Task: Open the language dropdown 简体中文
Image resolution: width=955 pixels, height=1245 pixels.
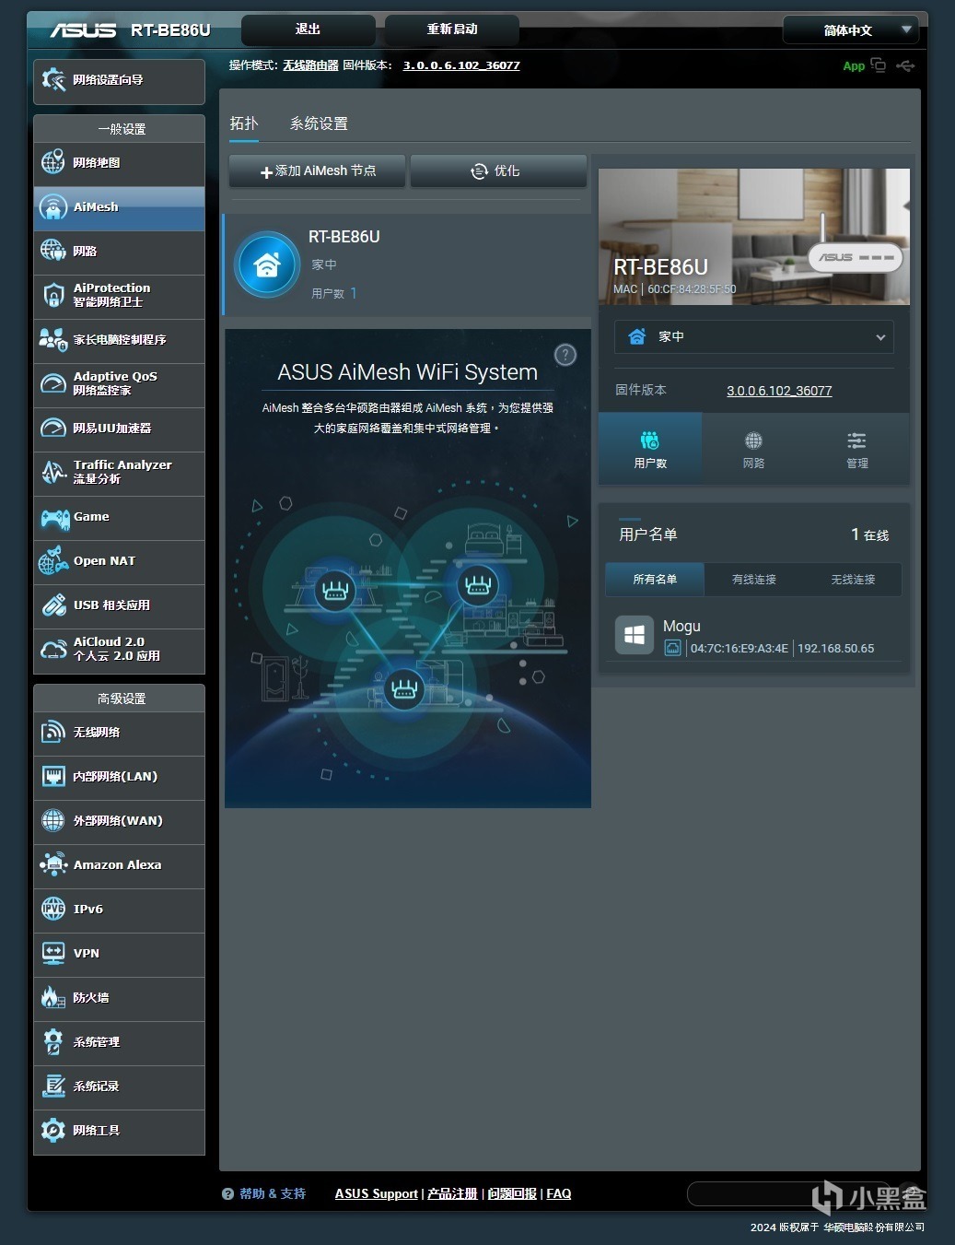Action: [x=851, y=29]
